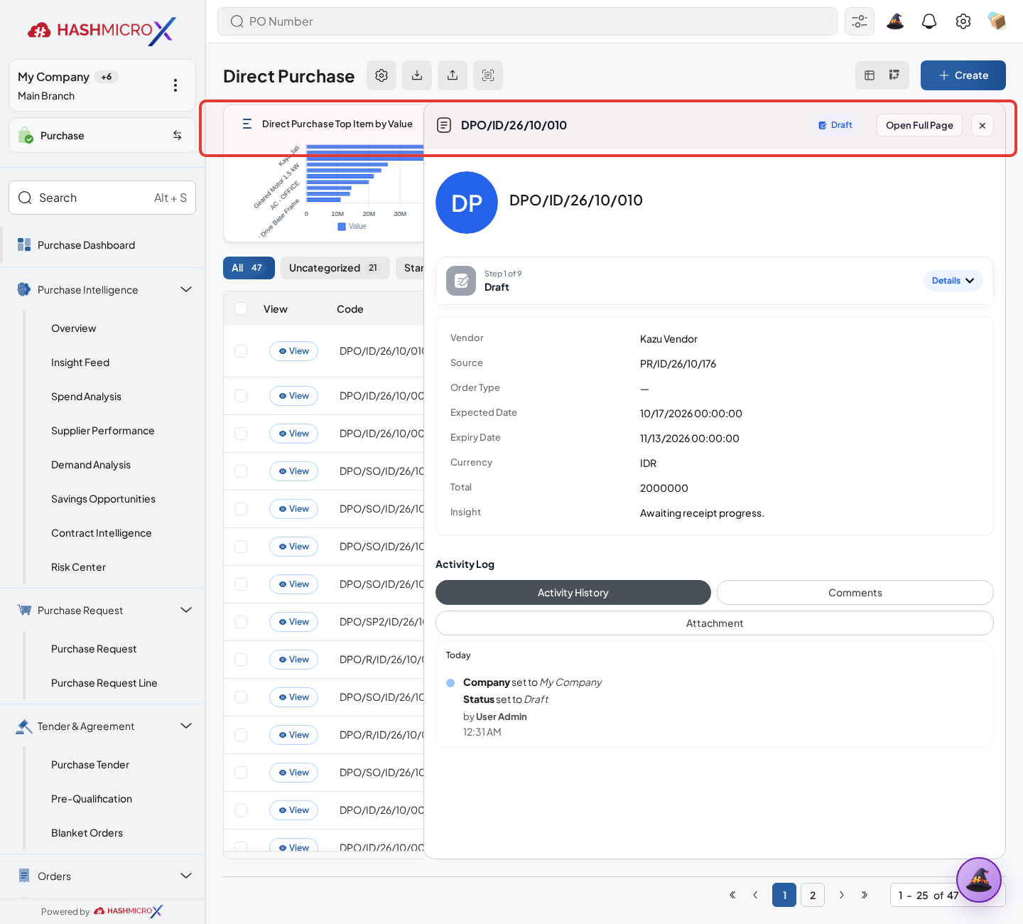The height and width of the screenshot is (924, 1023).
Task: Open the floating wizard assistant button
Action: [979, 880]
